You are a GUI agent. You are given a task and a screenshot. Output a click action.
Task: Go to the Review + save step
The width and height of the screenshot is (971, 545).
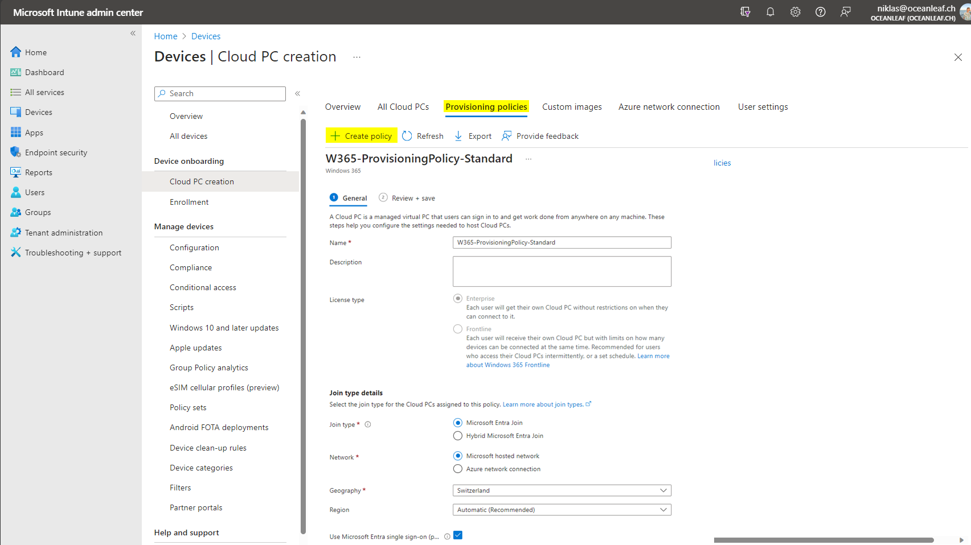point(407,198)
